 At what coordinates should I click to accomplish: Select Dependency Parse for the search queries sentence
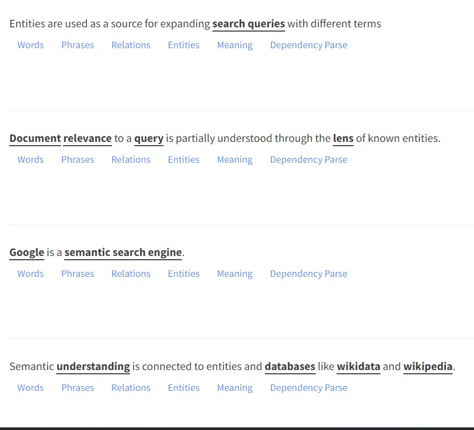[308, 45]
